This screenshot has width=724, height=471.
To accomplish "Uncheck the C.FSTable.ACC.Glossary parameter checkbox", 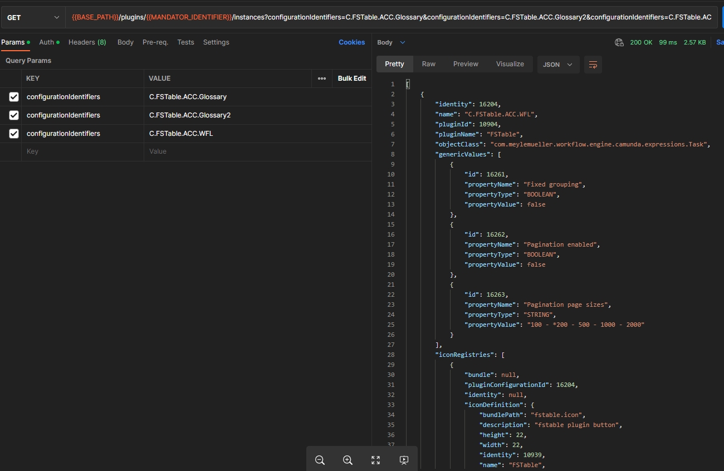I will [x=14, y=97].
